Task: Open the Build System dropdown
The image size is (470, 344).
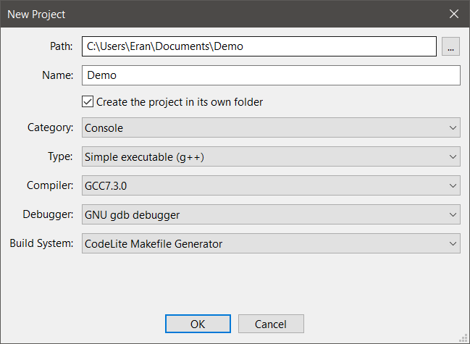Action: click(271, 243)
